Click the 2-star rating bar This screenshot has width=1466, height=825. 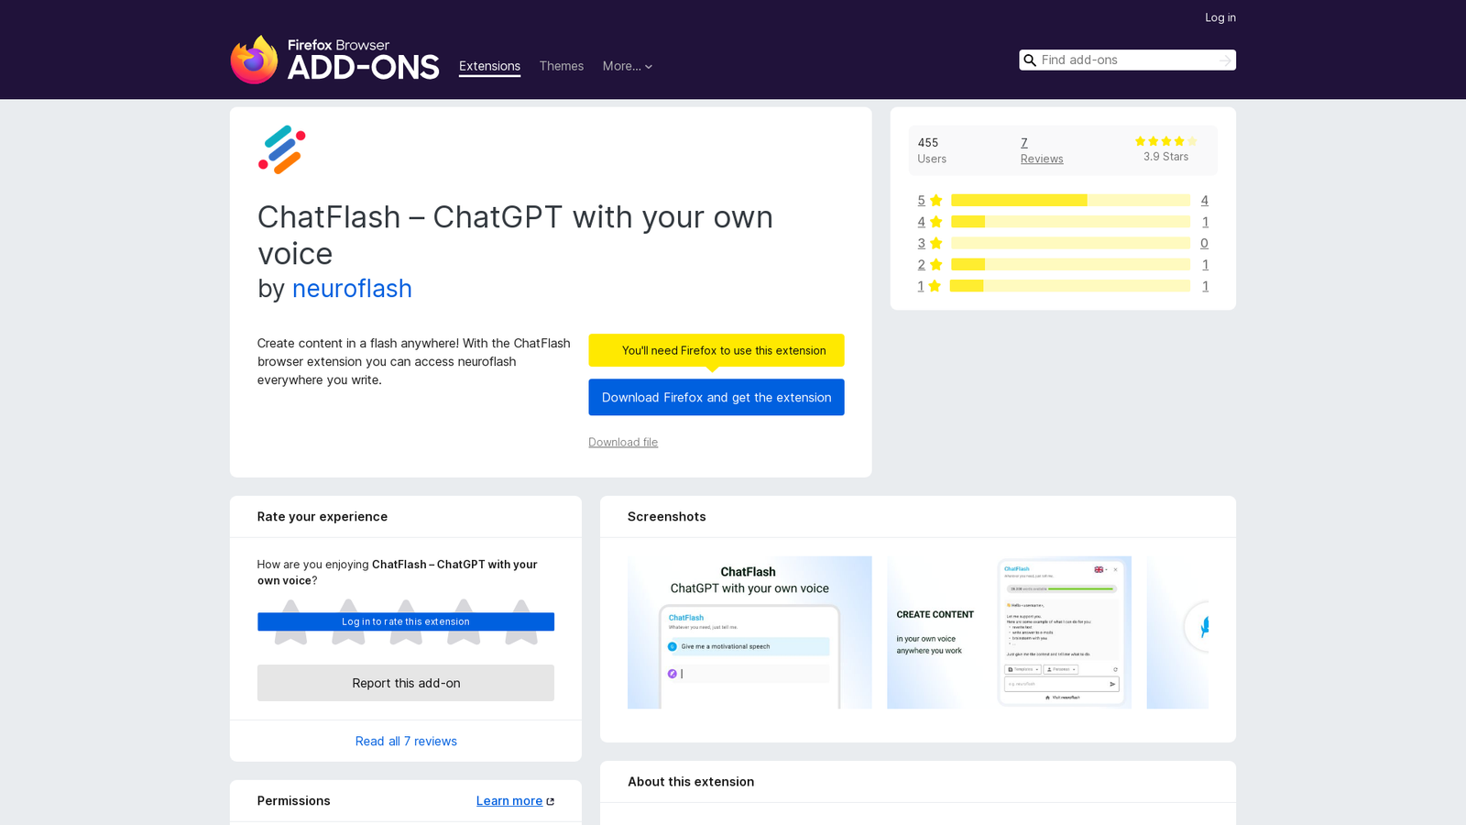pyautogui.click(x=1070, y=265)
